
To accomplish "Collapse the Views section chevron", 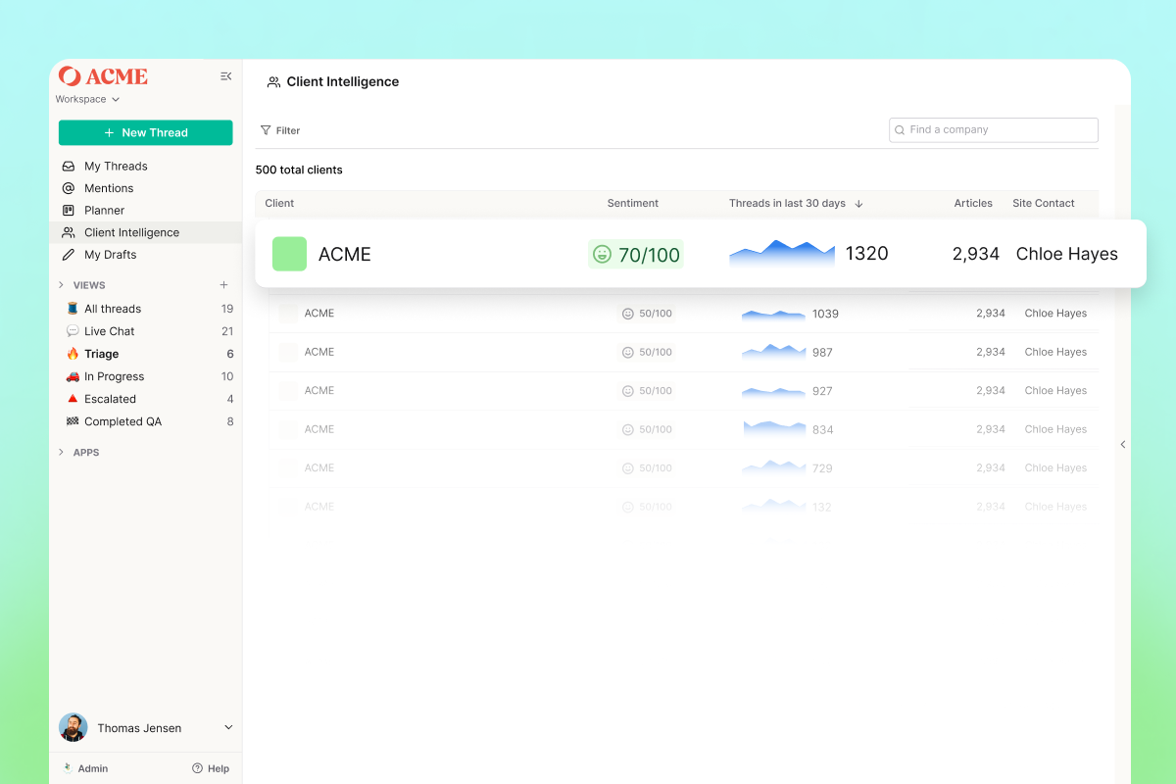I will pyautogui.click(x=62, y=285).
